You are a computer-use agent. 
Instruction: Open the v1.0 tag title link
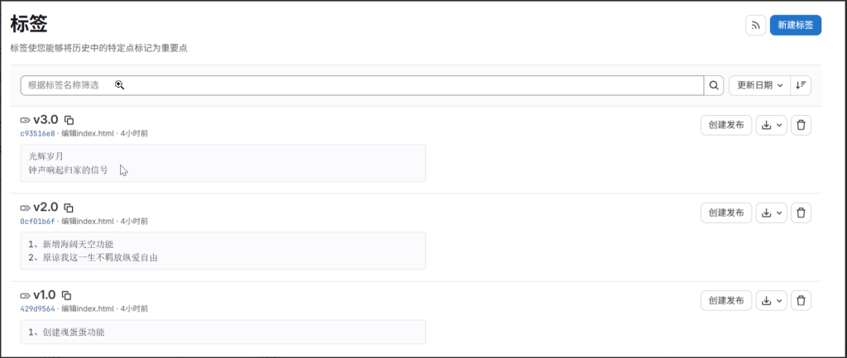pos(44,295)
